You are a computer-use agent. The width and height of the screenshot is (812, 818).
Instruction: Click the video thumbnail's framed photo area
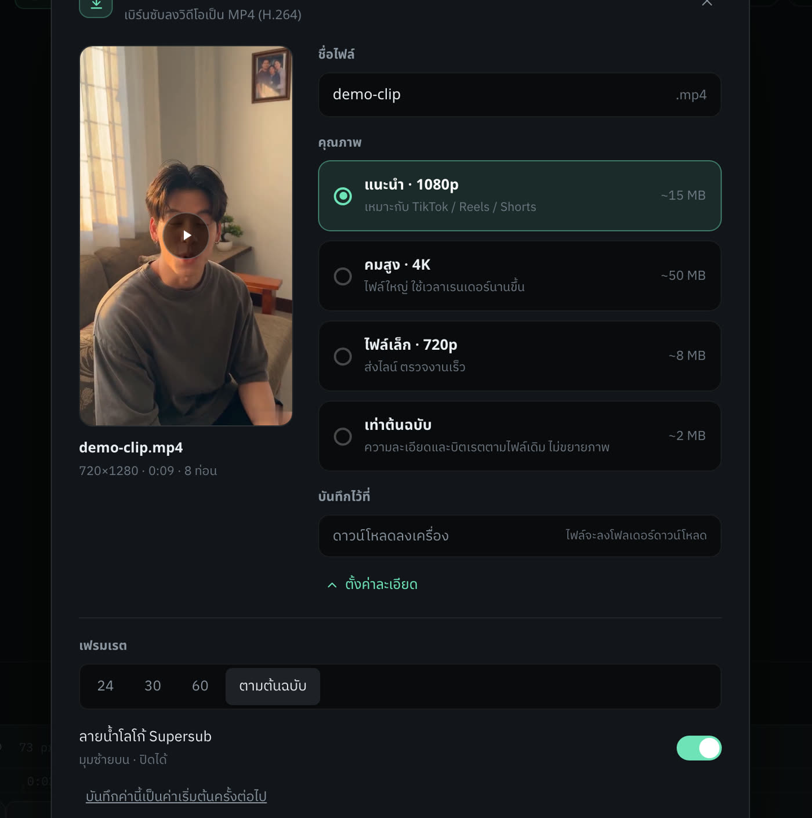click(271, 75)
